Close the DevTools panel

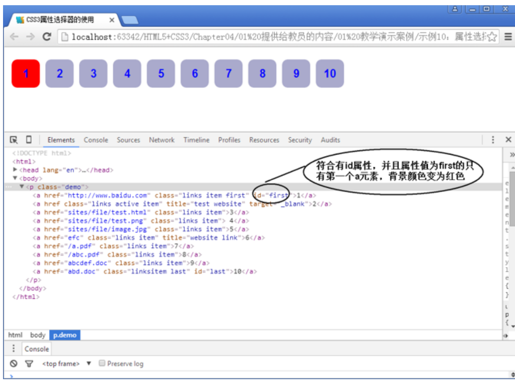(x=508, y=140)
